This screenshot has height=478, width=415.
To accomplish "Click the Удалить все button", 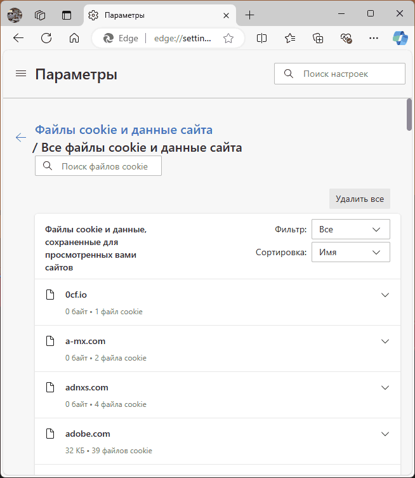I will (360, 199).
